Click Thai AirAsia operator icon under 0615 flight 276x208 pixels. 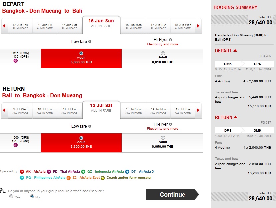tap(16, 61)
